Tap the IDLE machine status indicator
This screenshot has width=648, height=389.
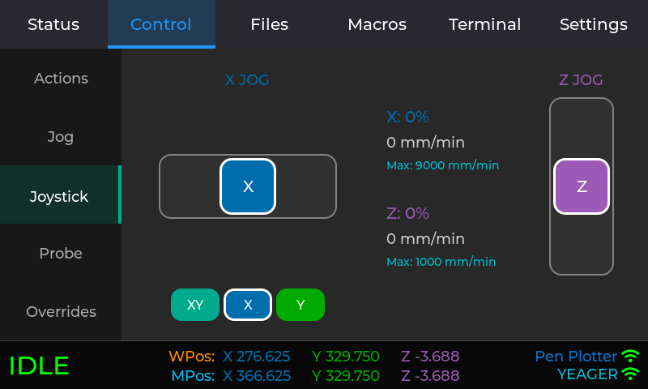[39, 365]
